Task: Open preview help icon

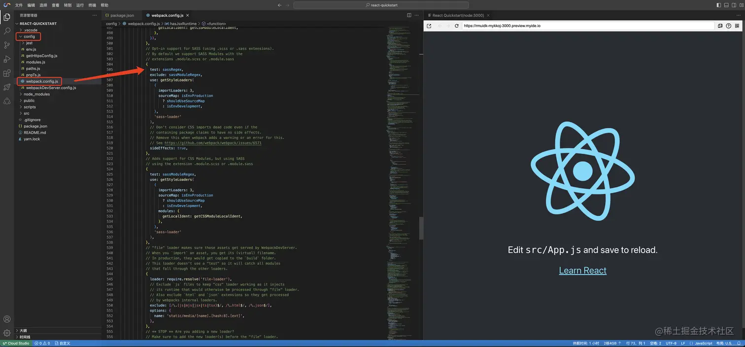Action: pos(729,26)
